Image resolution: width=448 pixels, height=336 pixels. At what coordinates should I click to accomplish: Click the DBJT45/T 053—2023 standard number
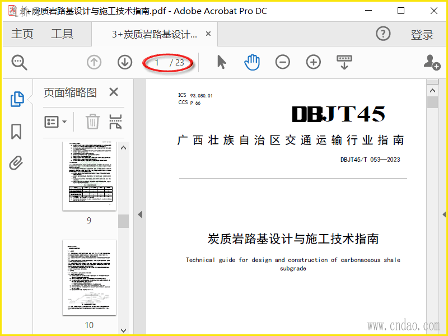(x=370, y=160)
